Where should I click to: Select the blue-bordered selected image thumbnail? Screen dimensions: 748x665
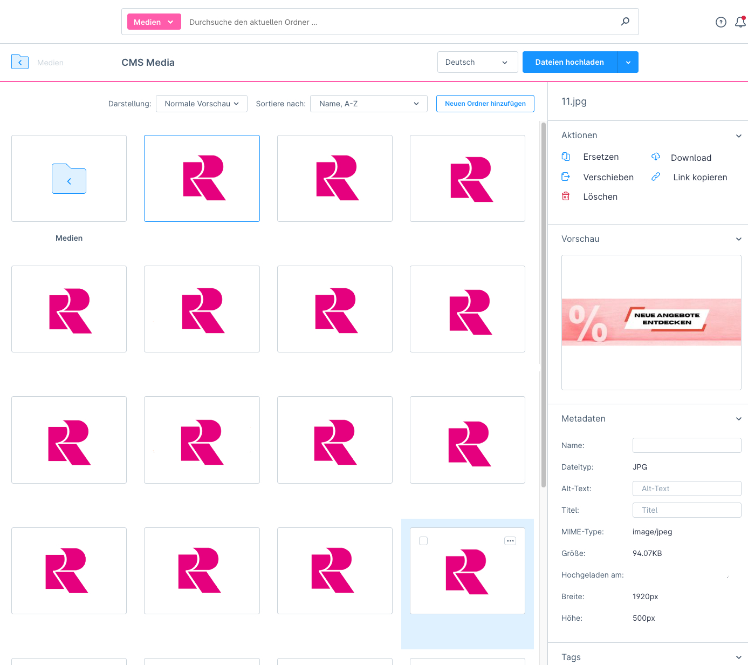tap(202, 178)
